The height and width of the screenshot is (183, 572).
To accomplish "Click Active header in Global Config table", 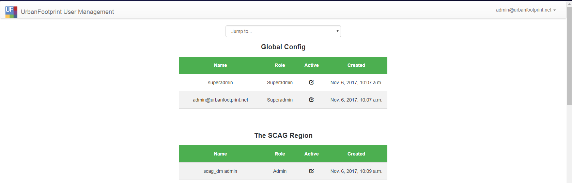I will 311,65.
